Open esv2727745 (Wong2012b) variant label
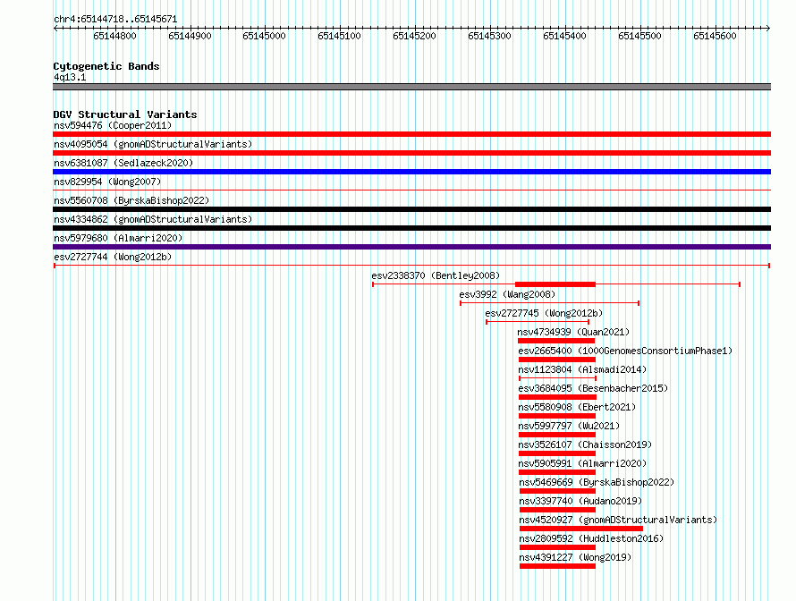The width and height of the screenshot is (796, 601). 544,313
